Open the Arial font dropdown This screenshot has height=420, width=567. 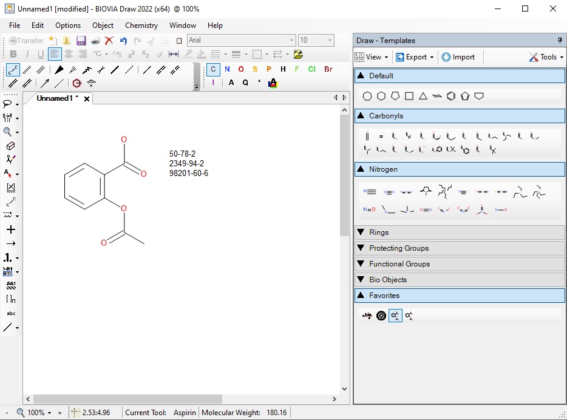[x=291, y=41]
